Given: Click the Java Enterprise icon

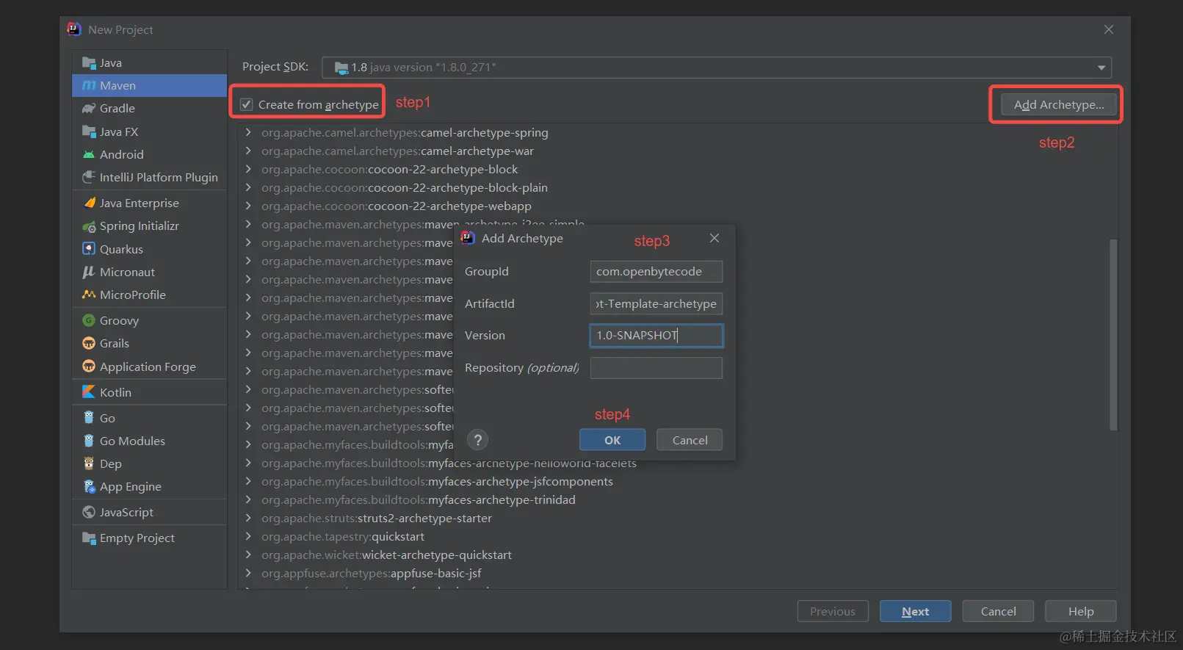Looking at the screenshot, I should pyautogui.click(x=89, y=203).
